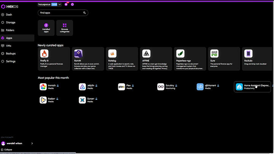The width and height of the screenshot is (274, 154).
Task: Open Jellyfin app icon
Action: [82, 87]
